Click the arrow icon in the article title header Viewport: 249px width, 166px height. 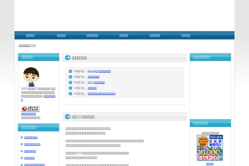coord(68,117)
